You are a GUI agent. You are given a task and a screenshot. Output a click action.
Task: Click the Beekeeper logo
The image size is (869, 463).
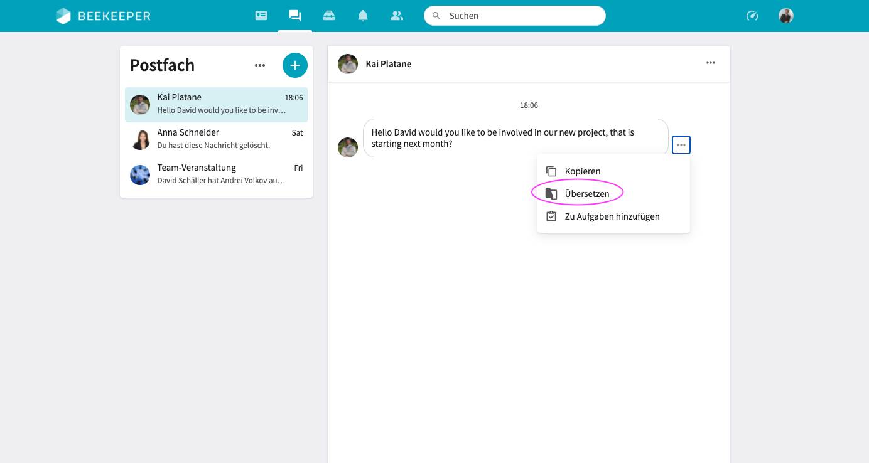coord(104,16)
